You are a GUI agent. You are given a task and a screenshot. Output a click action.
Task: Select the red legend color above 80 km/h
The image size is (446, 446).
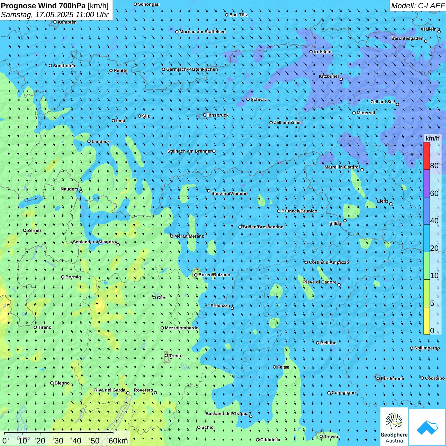click(x=427, y=156)
